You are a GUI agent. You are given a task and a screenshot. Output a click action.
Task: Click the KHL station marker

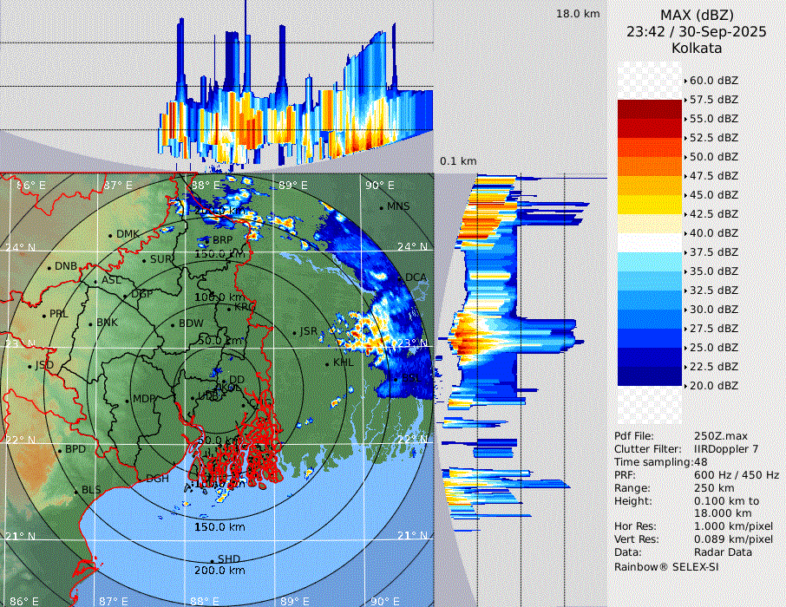[327, 362]
